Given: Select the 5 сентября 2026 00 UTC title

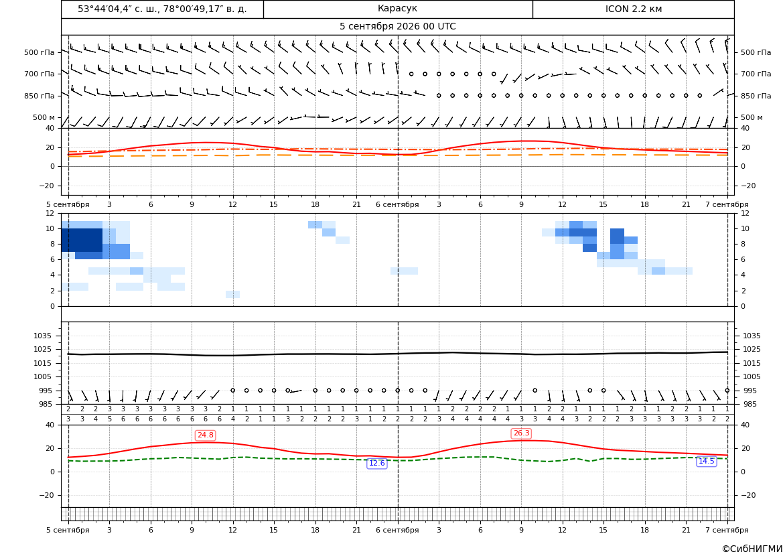Looking at the screenshot, I should pyautogui.click(x=397, y=27).
